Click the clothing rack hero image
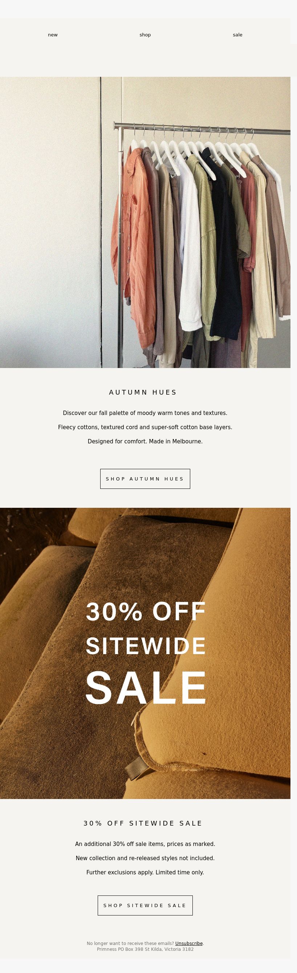297x973 pixels. 145,222
